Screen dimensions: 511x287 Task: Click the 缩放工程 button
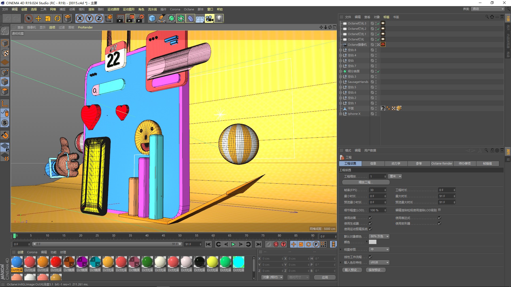click(366, 182)
